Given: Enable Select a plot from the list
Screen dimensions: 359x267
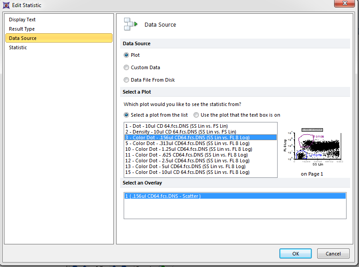Looking at the screenshot, I should 127,115.
